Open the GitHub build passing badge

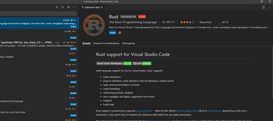click(142, 63)
